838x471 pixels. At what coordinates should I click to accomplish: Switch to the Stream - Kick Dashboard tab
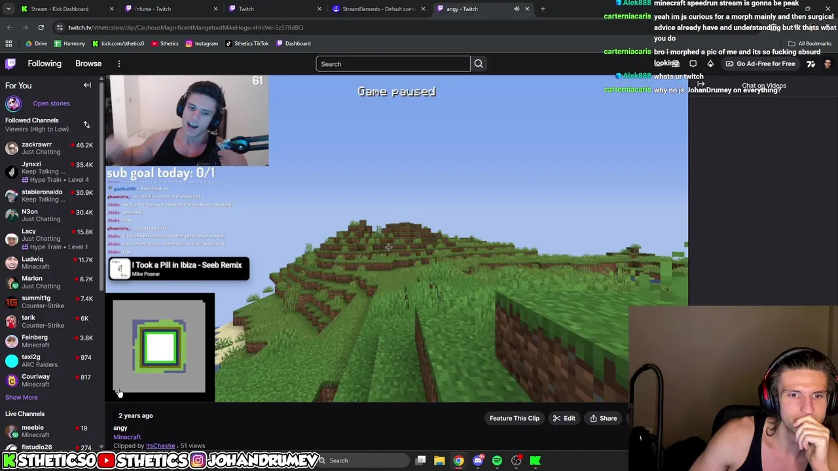click(x=67, y=9)
